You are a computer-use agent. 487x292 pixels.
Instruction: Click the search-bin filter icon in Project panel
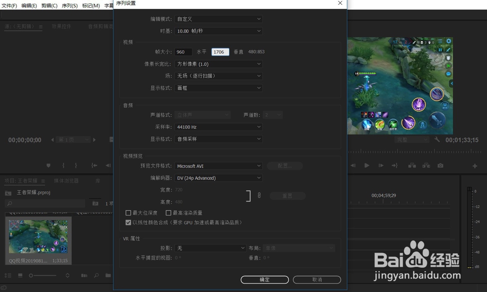click(95, 203)
